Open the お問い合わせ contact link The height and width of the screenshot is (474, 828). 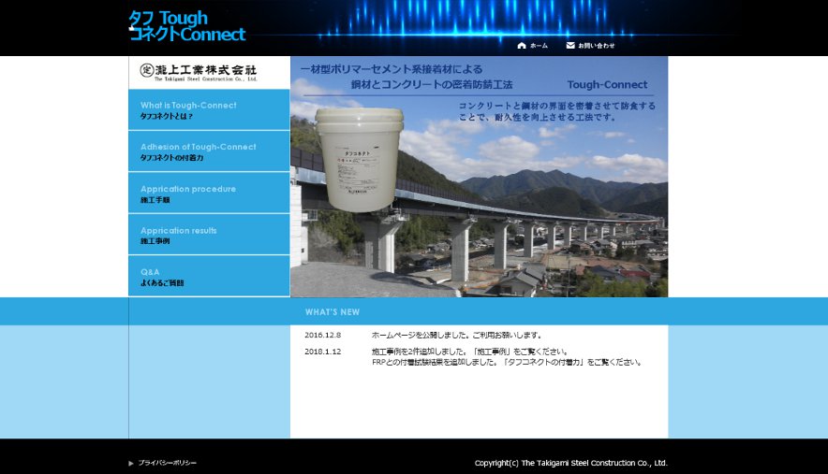(x=597, y=46)
